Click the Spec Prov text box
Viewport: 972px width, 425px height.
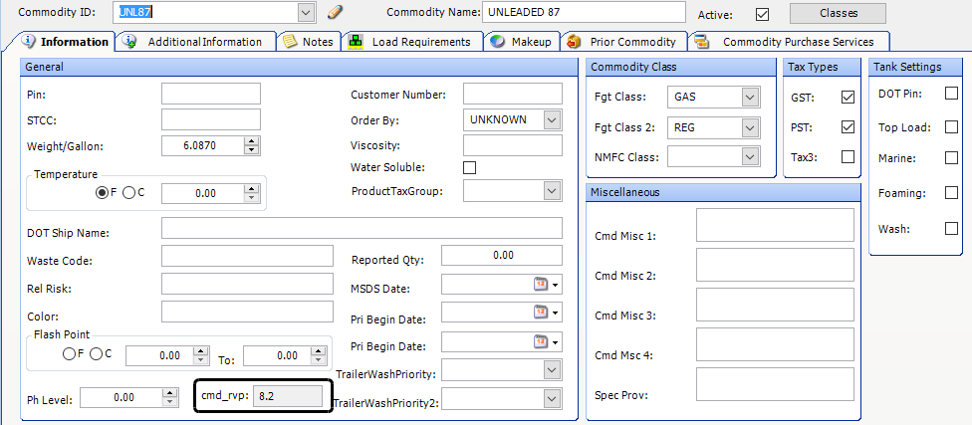tap(775, 384)
